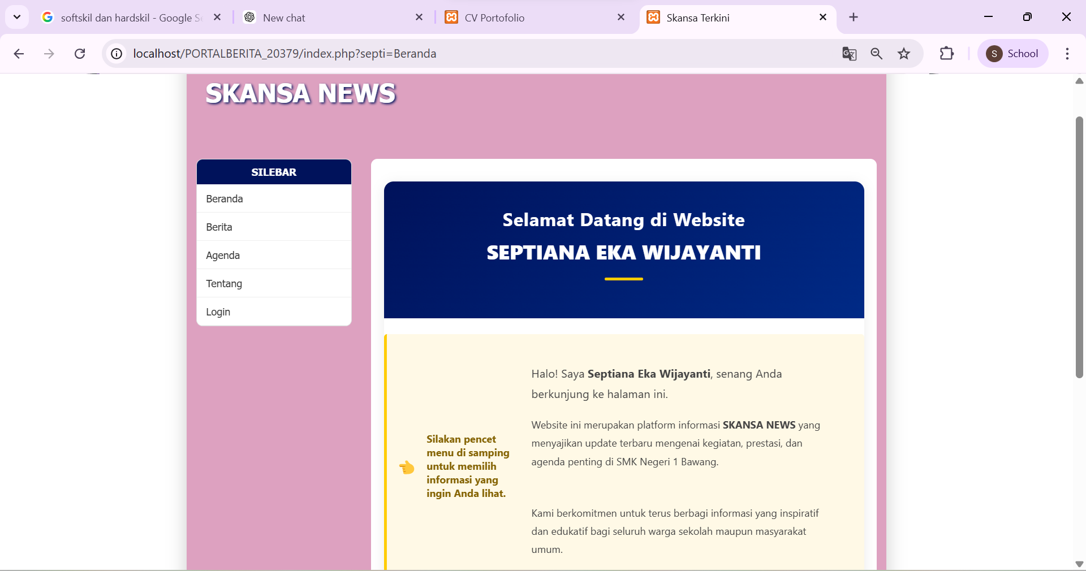The height and width of the screenshot is (571, 1086).
Task: Open the Extensions puzzle icon
Action: click(946, 54)
